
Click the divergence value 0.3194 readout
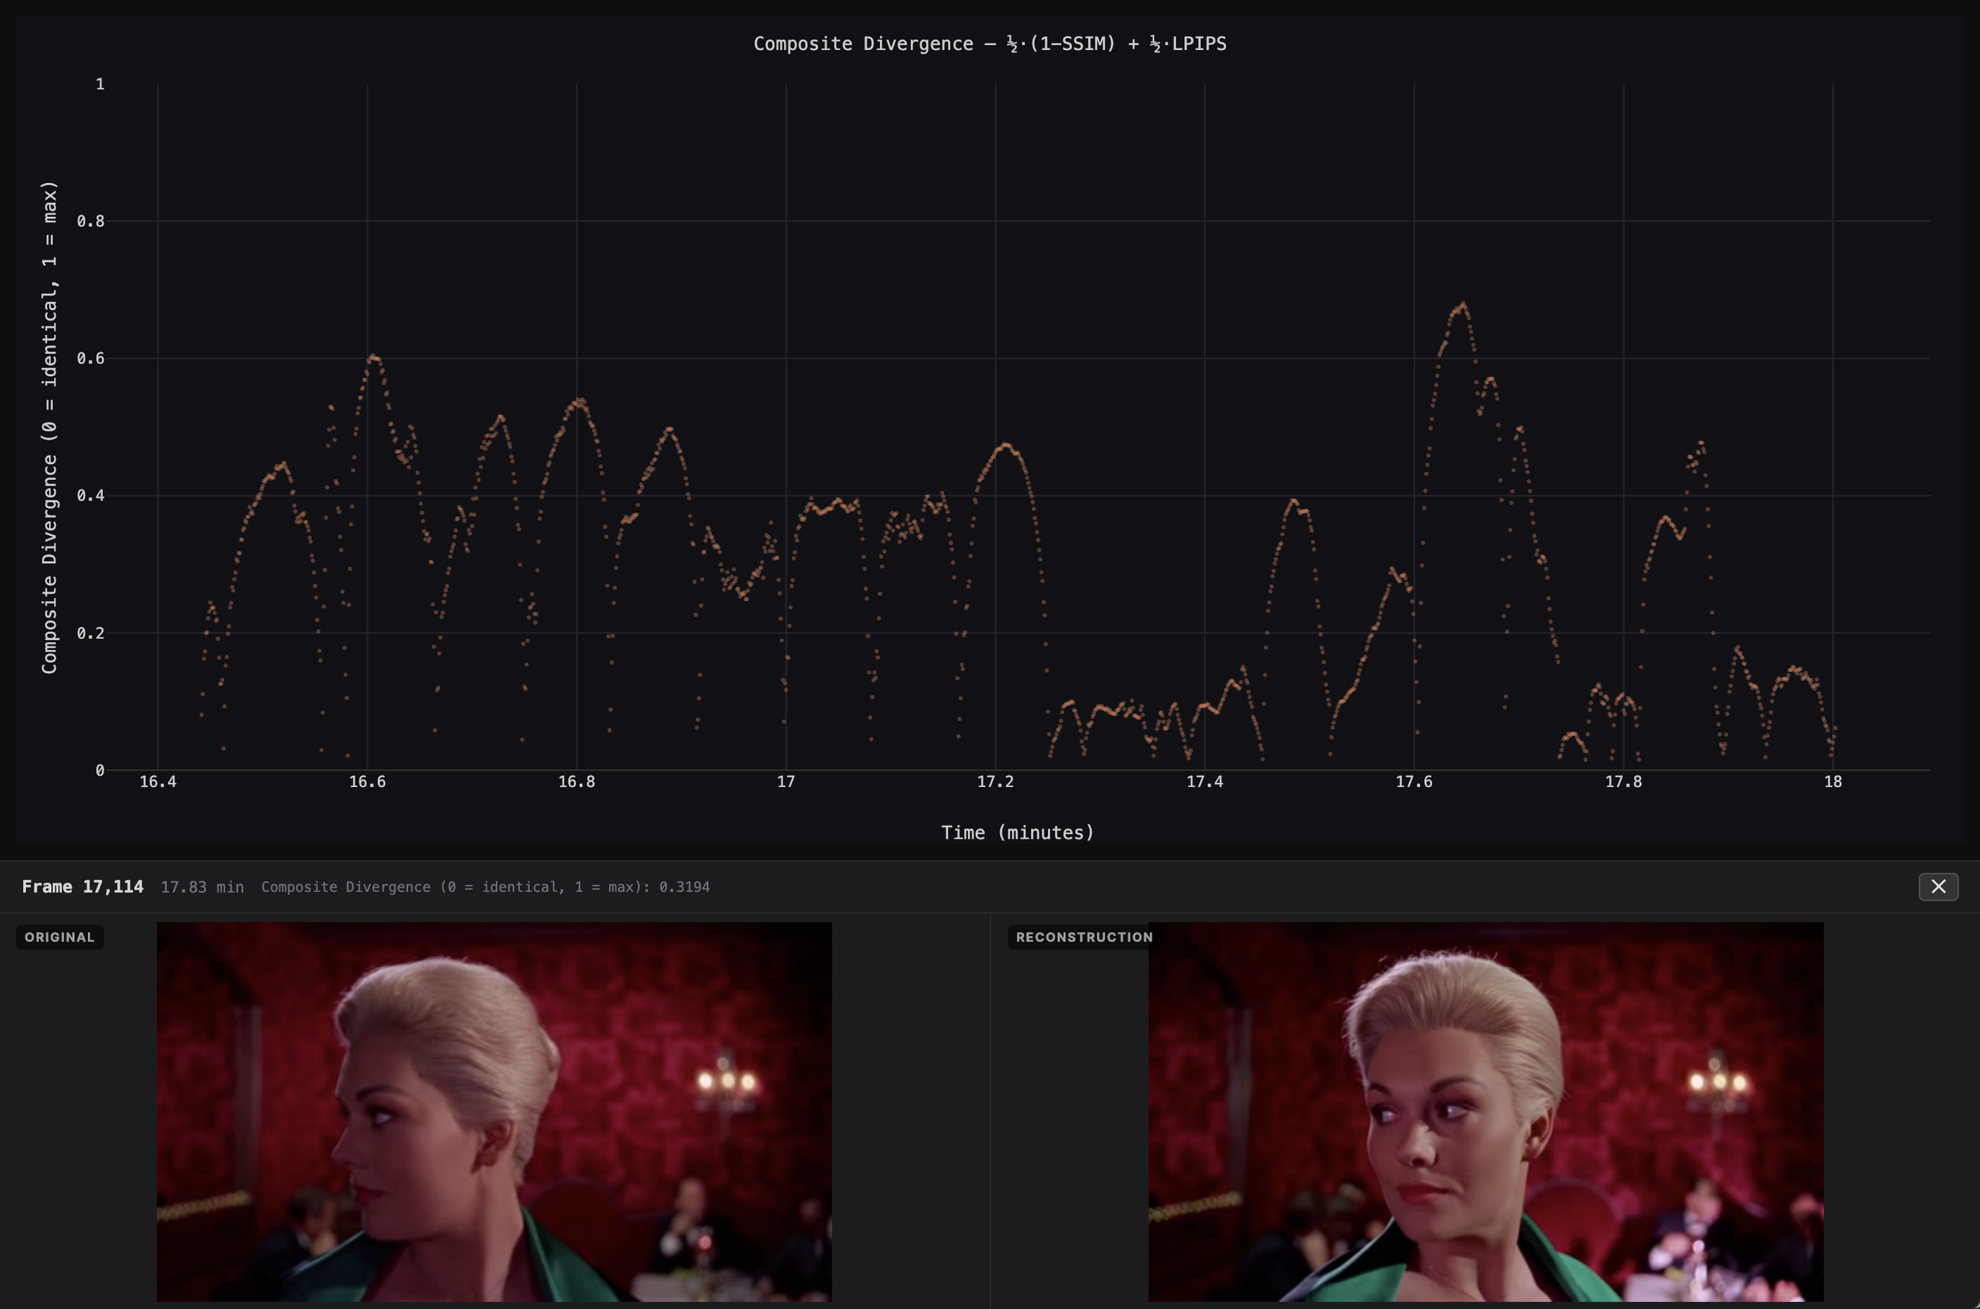pos(684,887)
